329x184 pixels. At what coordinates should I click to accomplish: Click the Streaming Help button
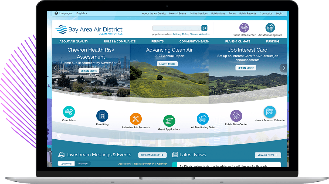pyautogui.click(x=152, y=155)
